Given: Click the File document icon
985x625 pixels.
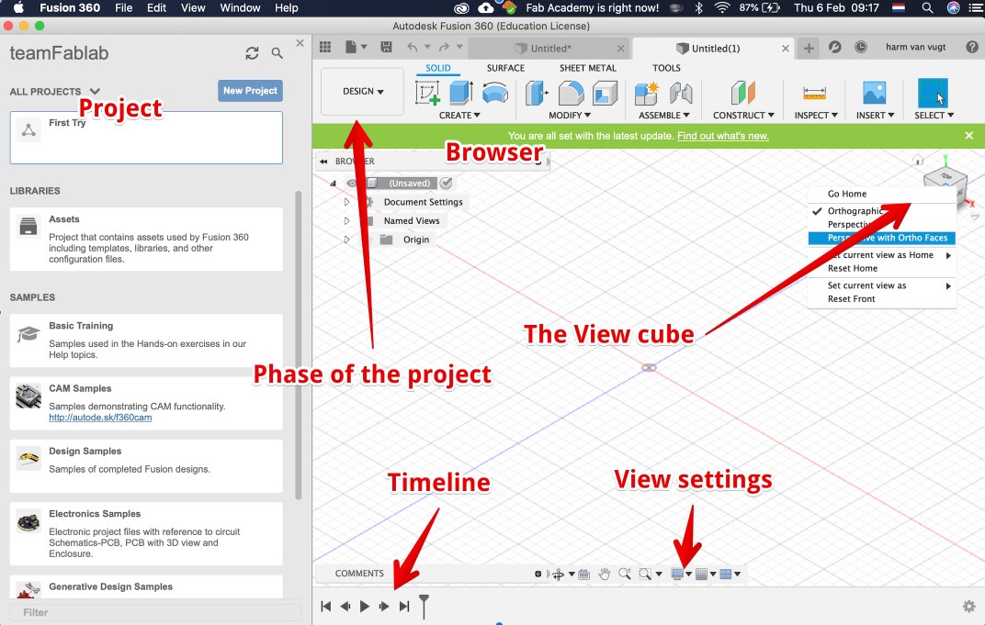Looking at the screenshot, I should (351, 47).
